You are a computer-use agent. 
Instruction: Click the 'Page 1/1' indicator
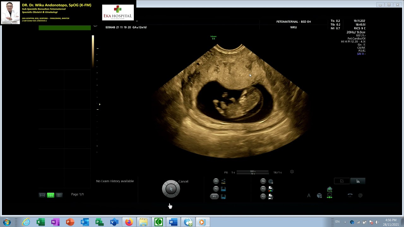coord(77,194)
